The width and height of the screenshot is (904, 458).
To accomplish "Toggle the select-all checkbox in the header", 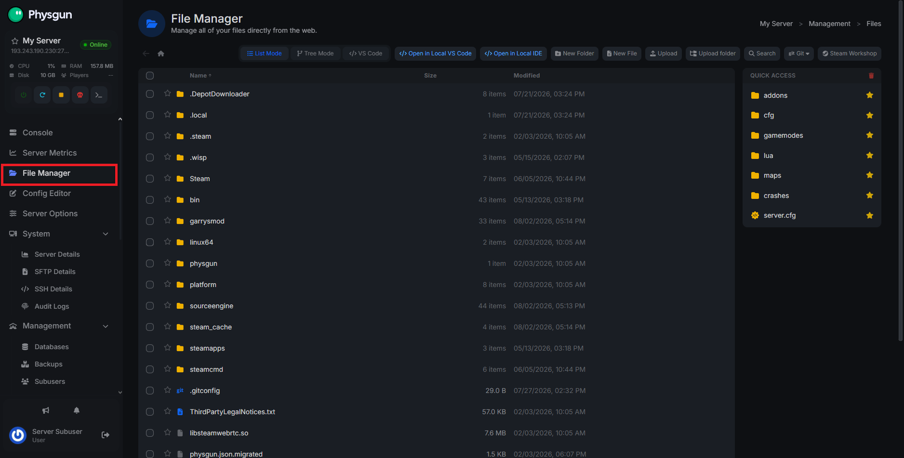I will (150, 76).
